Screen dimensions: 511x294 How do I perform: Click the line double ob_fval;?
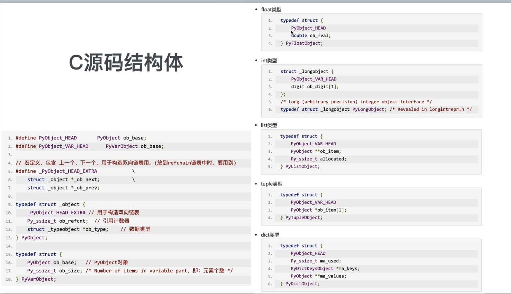[x=311, y=35]
